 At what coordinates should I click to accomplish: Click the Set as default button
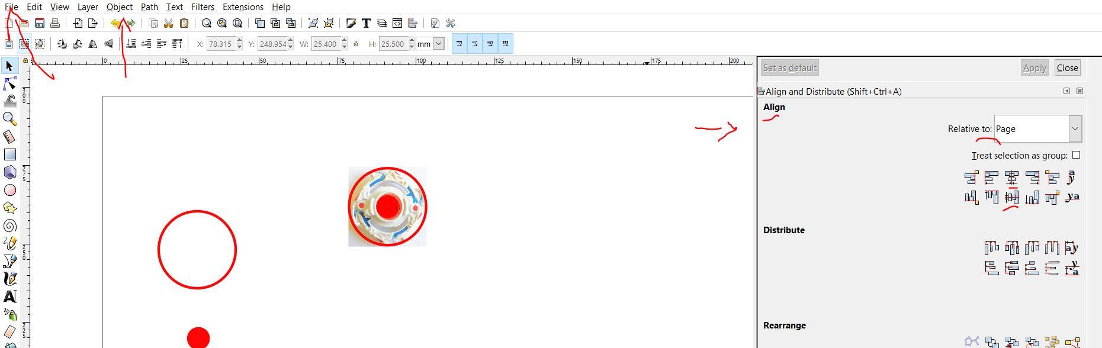[x=790, y=68]
